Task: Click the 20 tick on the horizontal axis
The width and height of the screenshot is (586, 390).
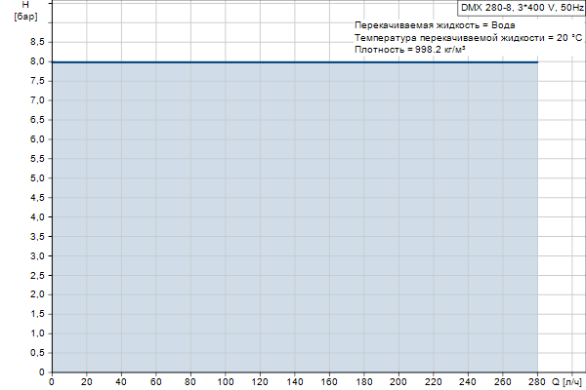Action: click(86, 381)
